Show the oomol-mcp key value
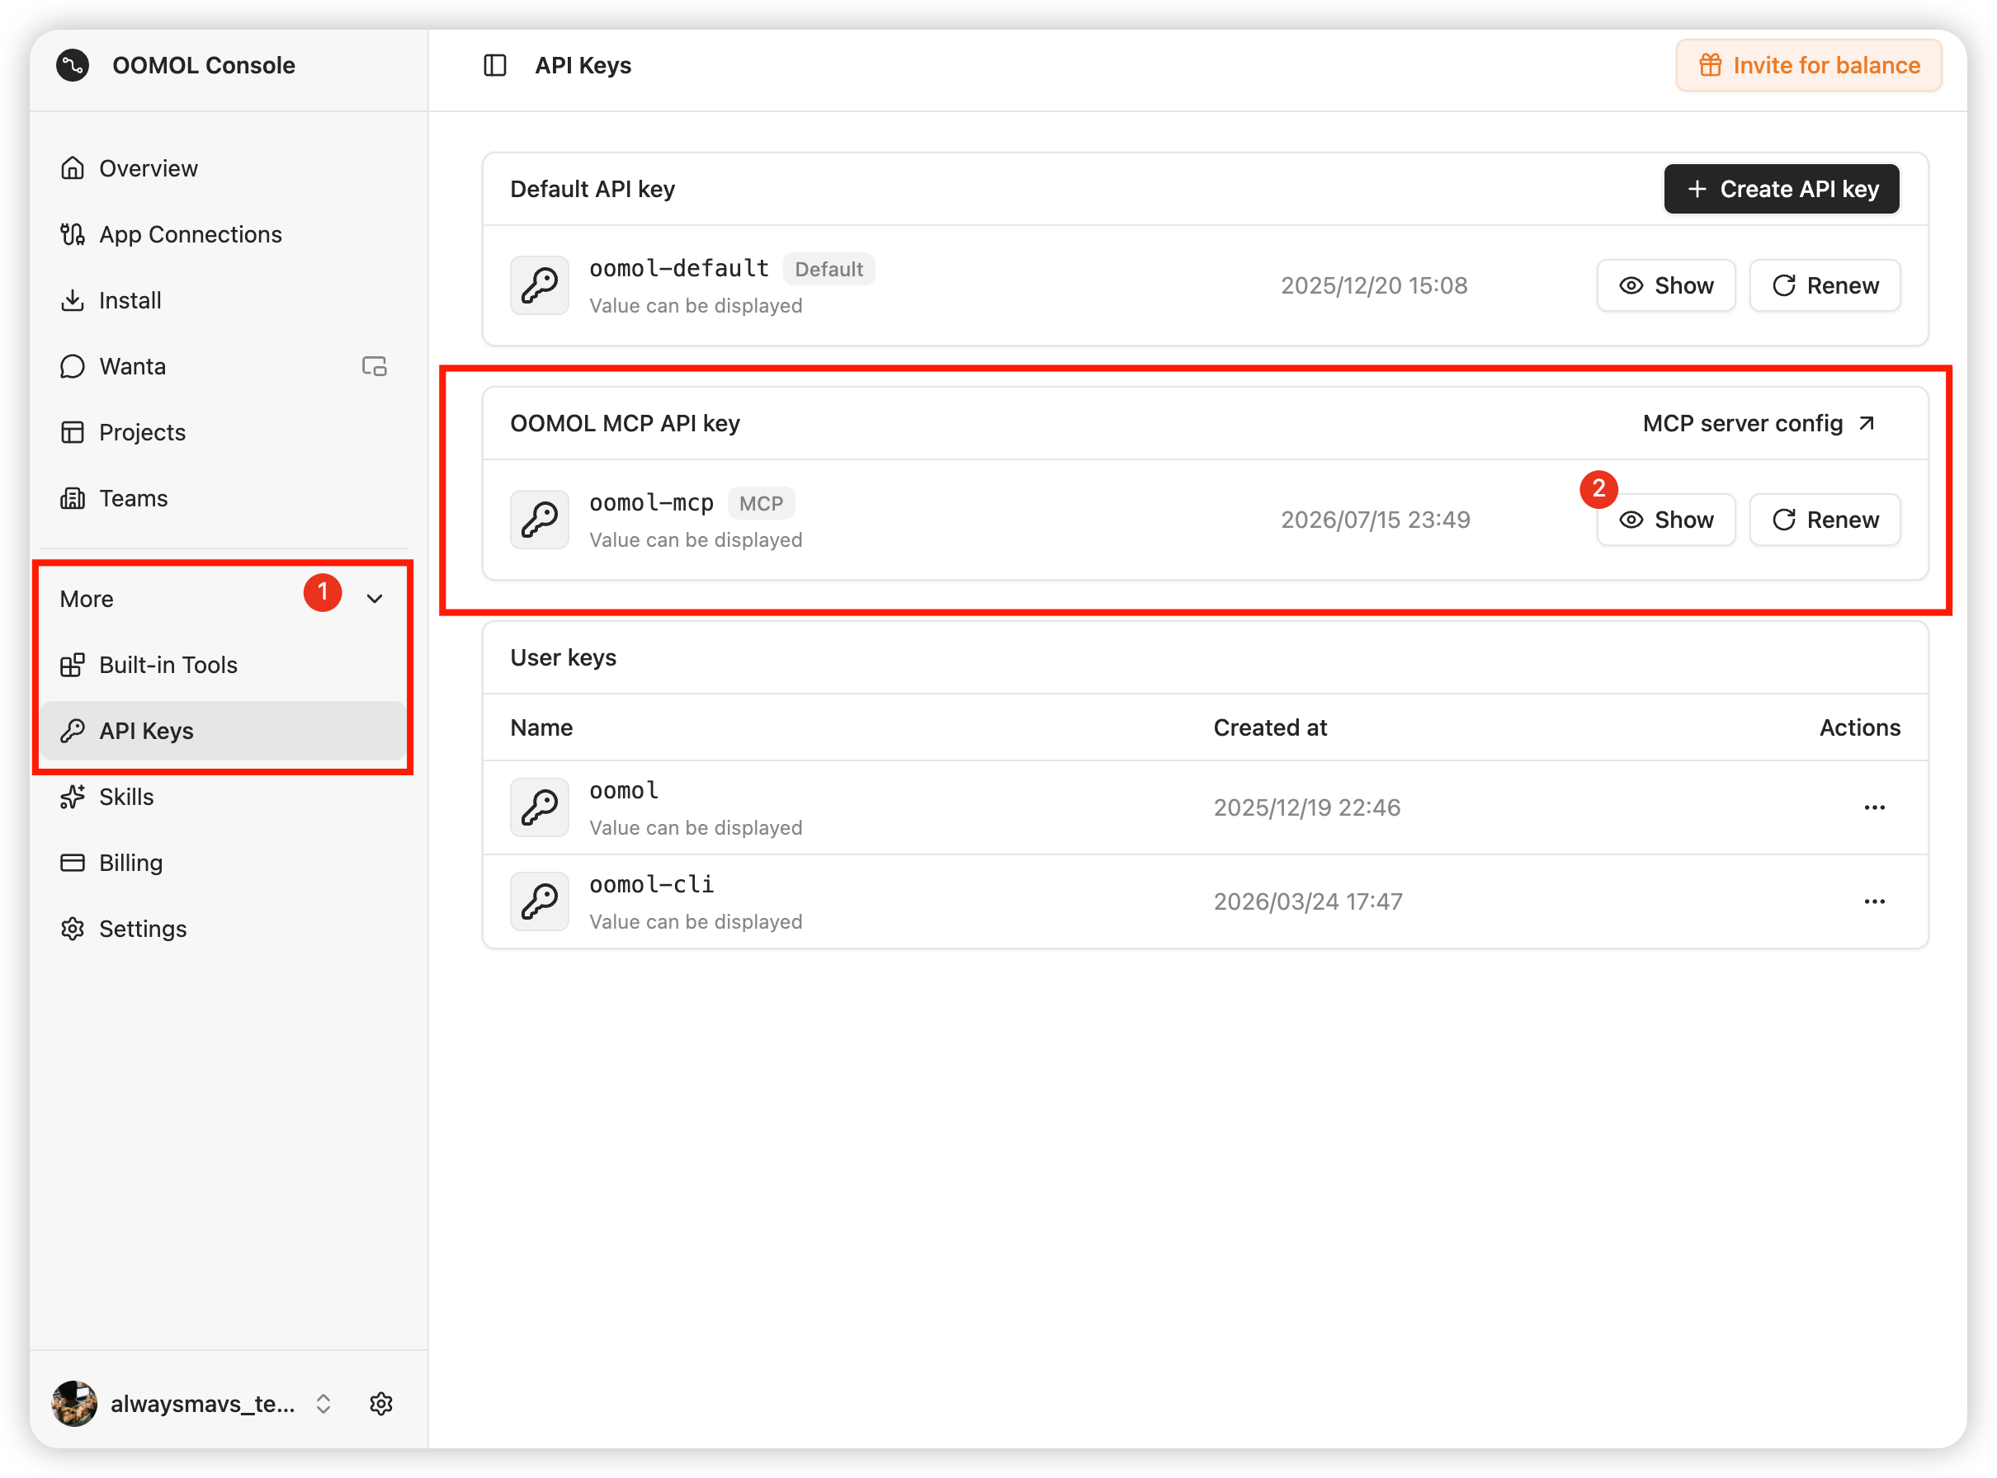This screenshot has height=1478, width=1997. click(x=1668, y=520)
